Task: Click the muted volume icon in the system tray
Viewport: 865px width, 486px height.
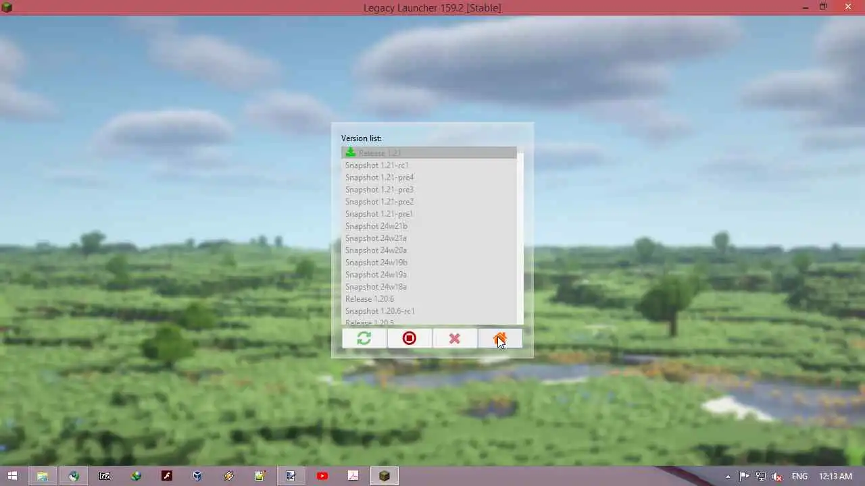Action: 777,477
